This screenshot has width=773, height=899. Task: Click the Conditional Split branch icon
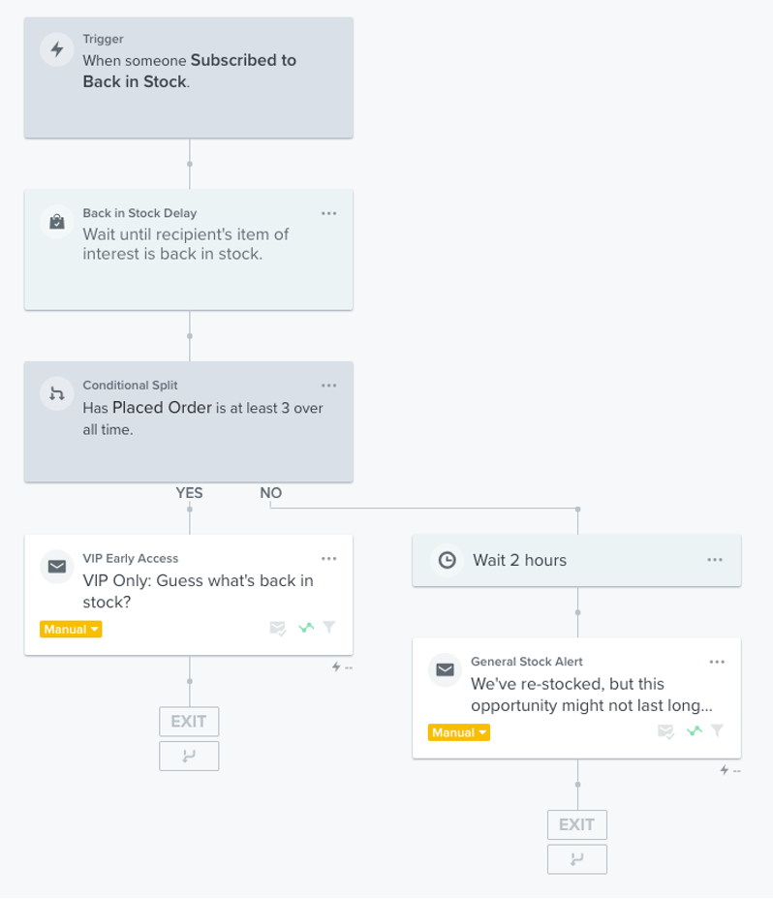tap(57, 394)
